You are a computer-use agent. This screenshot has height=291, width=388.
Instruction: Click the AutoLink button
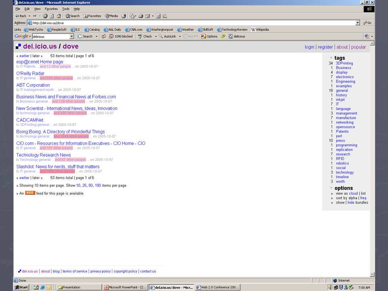[167, 36]
